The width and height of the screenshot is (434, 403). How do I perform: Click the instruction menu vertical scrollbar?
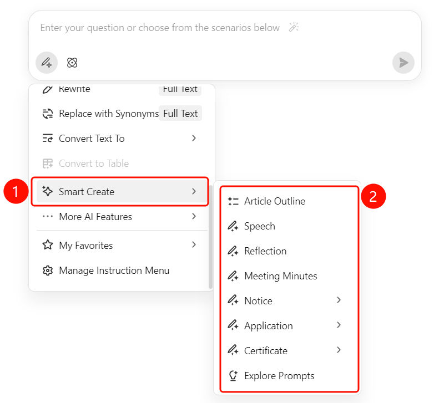click(210, 237)
